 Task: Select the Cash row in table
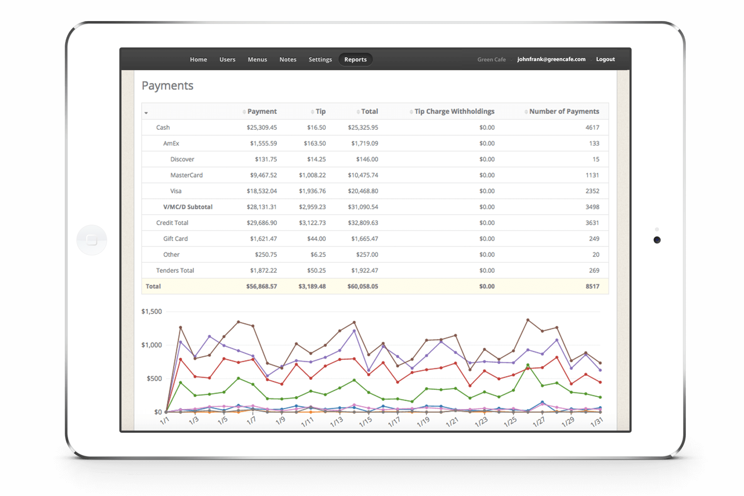coord(163,128)
